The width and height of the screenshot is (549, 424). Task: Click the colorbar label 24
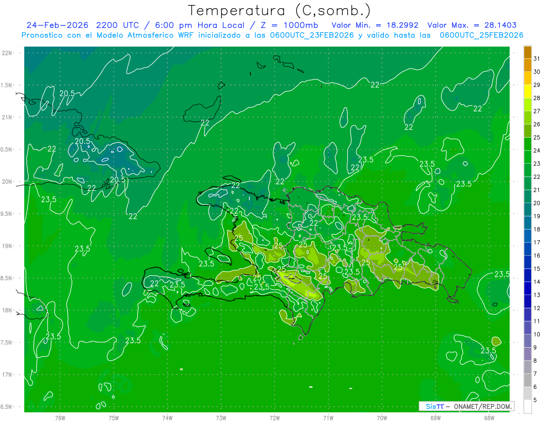click(x=537, y=150)
